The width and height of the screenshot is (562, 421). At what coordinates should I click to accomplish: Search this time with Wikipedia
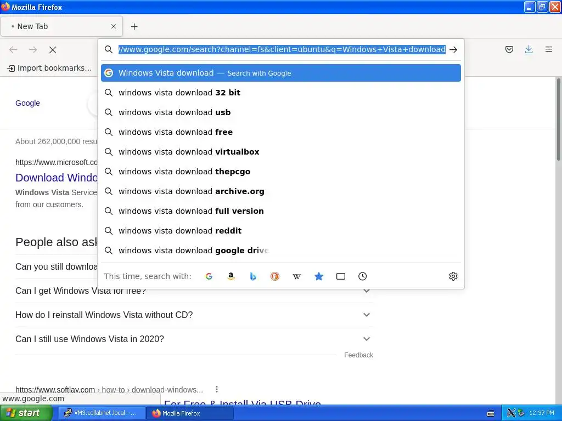point(297,276)
